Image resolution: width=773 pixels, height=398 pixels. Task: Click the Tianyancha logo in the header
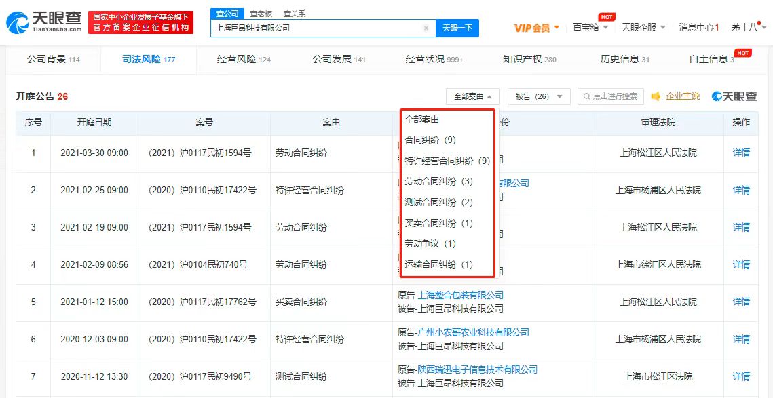coord(44,22)
